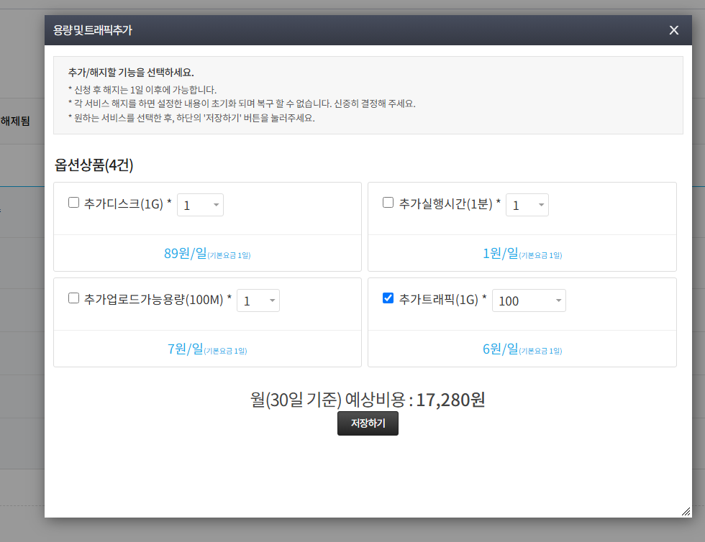Screen dimensions: 705x542
Task: Click the 추가트래픽(1G) label text
Action: (x=439, y=299)
